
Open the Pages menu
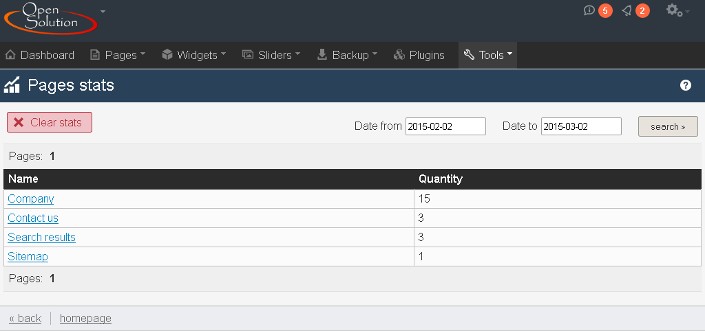coord(121,55)
